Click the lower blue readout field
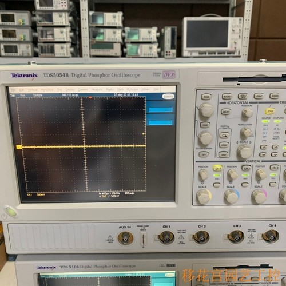The image size is (286, 286). click(x=161, y=122)
